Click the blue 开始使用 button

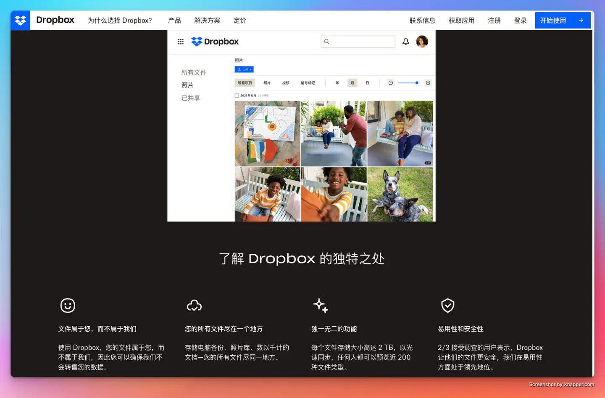(563, 21)
